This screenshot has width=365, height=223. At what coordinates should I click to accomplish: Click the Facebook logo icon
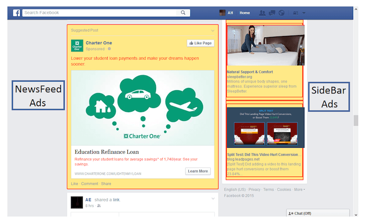tap(16, 13)
